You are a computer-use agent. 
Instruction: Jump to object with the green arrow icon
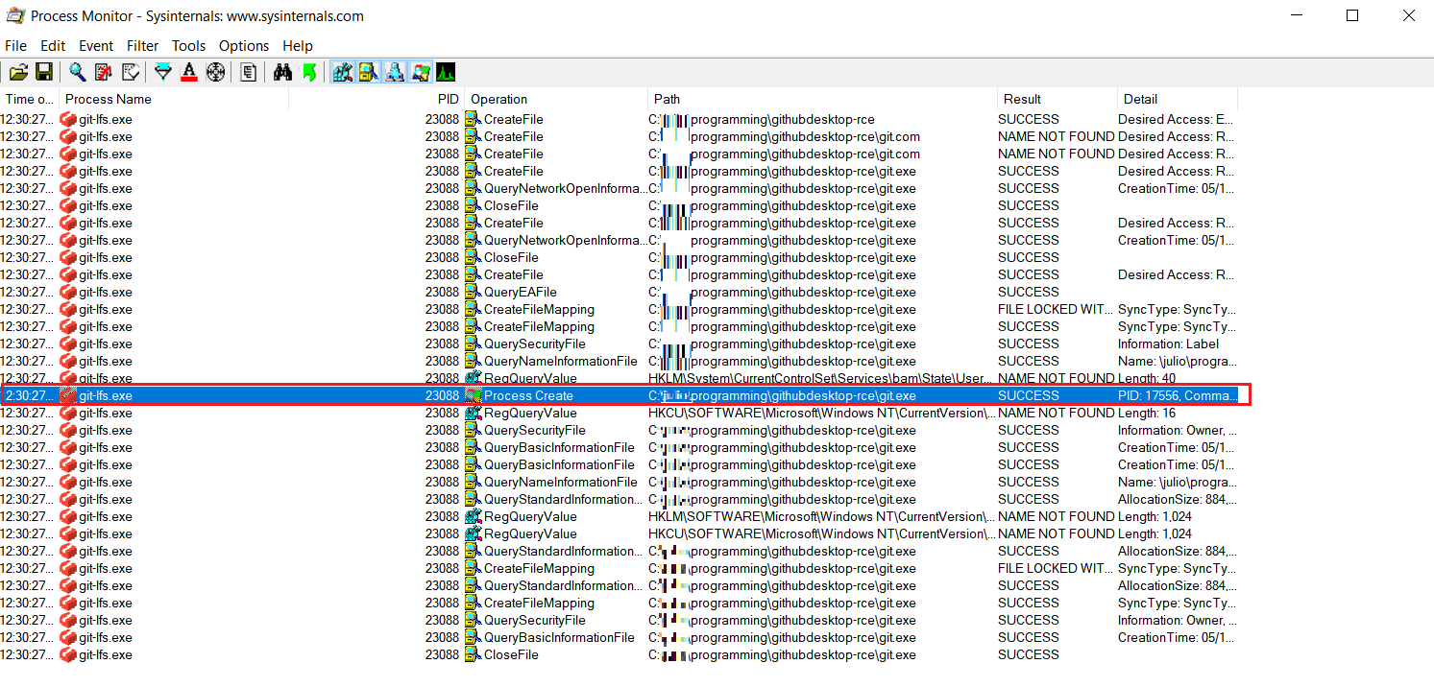click(x=308, y=72)
